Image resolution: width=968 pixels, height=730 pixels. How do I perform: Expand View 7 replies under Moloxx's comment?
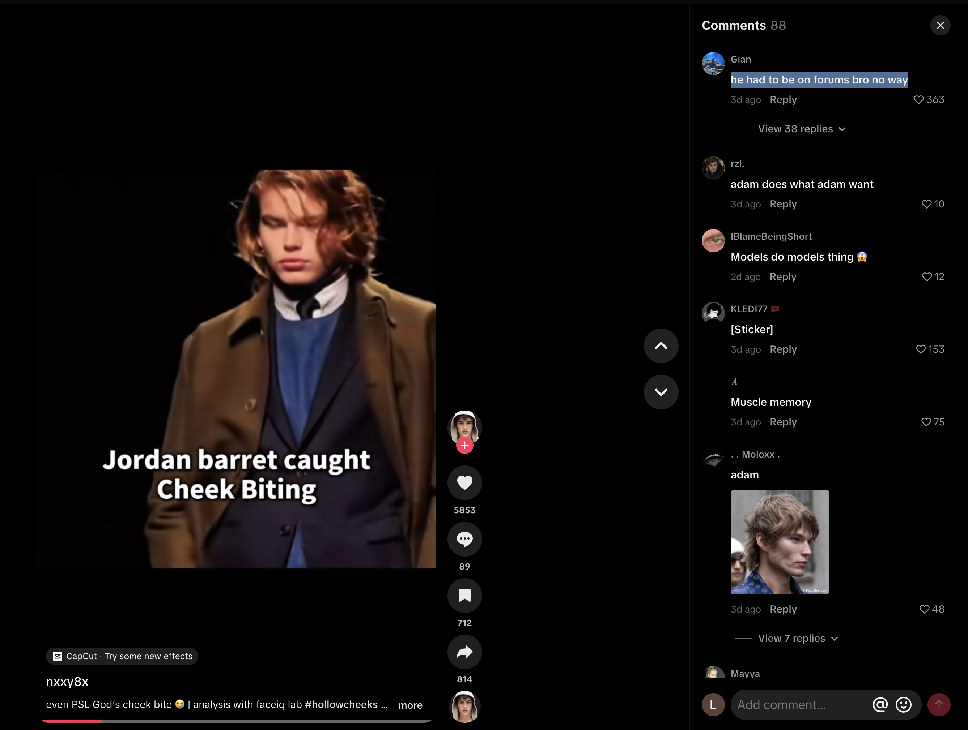click(793, 638)
